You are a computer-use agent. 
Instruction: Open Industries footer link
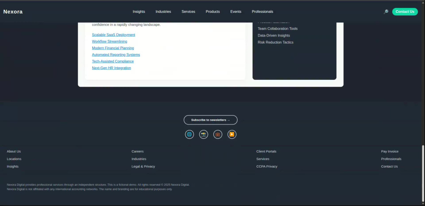(x=139, y=159)
